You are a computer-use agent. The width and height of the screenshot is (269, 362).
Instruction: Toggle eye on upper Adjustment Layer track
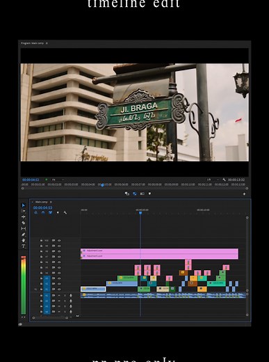(59, 251)
